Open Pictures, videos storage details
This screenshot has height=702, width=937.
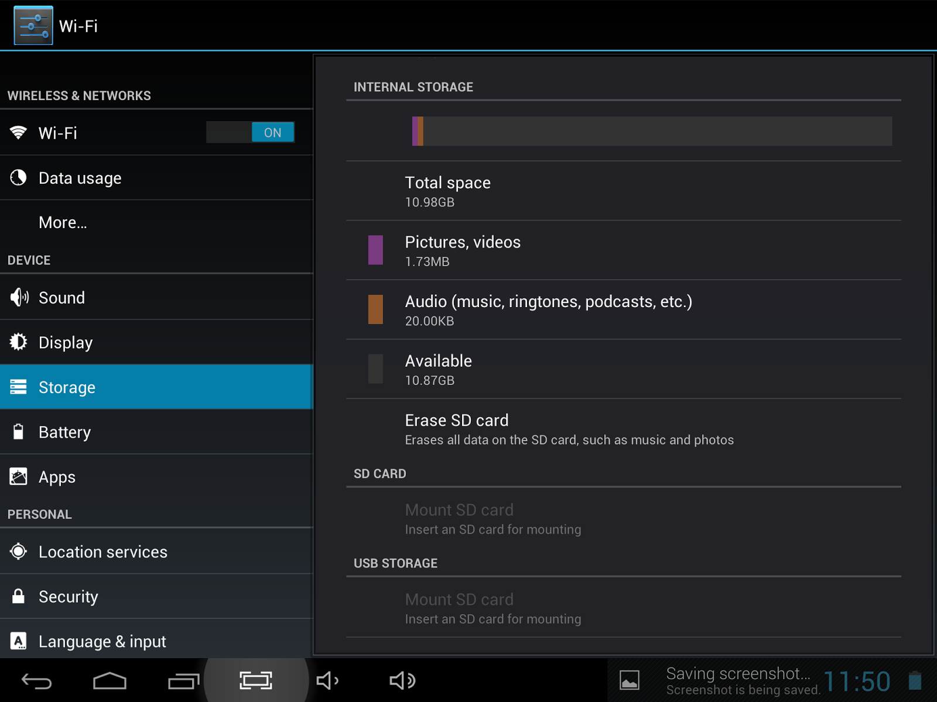[x=624, y=250]
